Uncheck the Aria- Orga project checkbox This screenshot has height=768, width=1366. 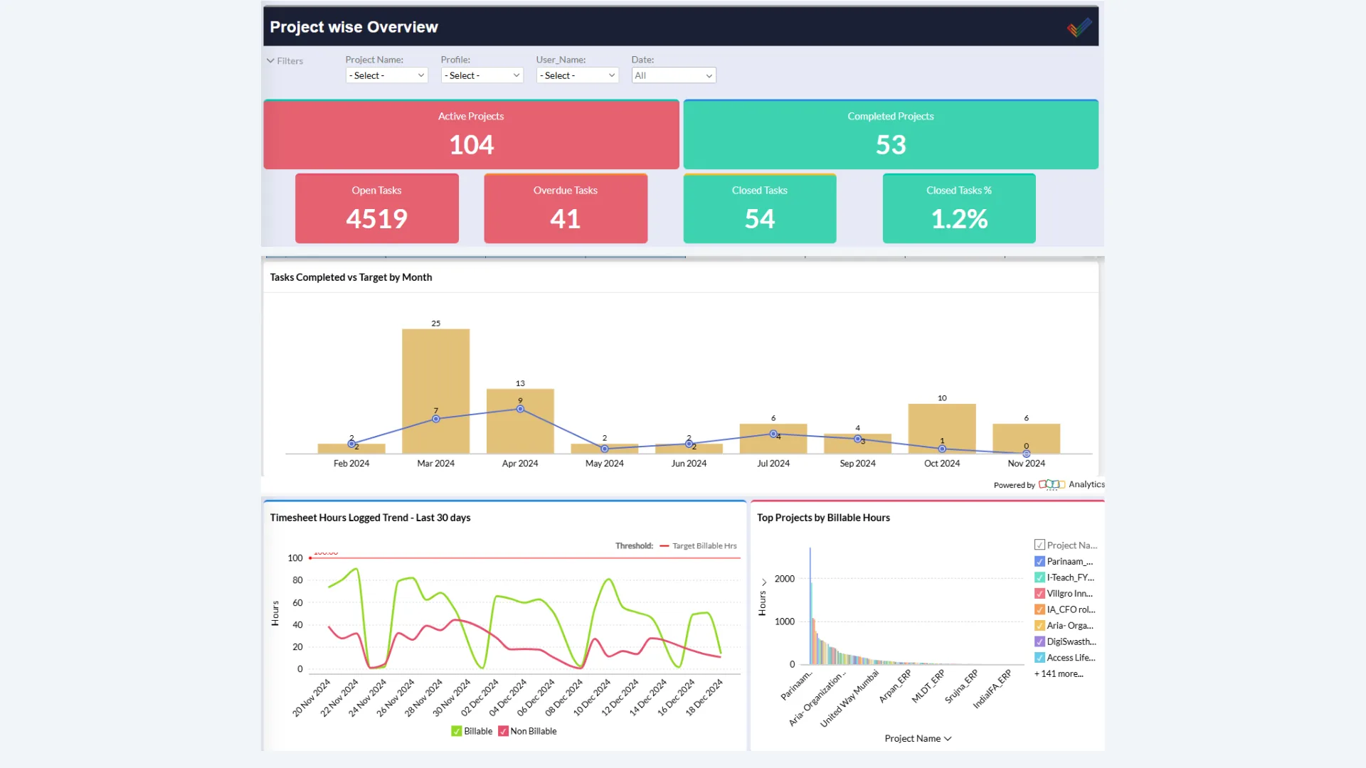coord(1039,626)
